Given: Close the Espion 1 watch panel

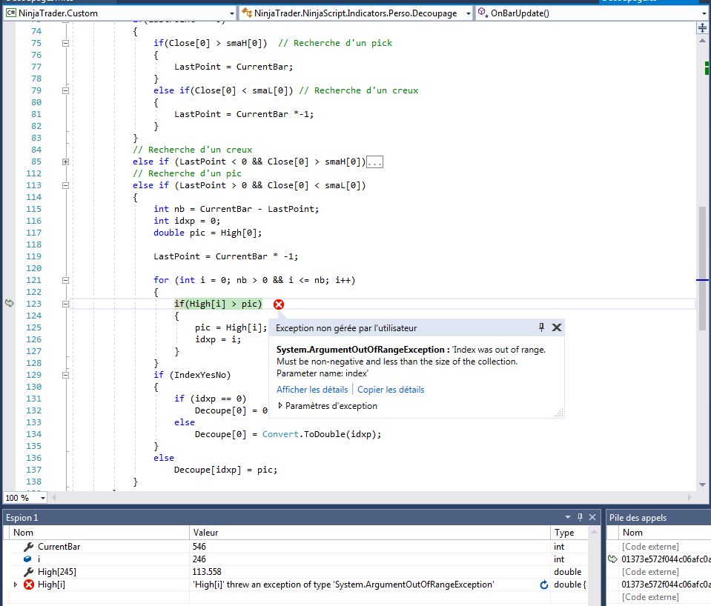Looking at the screenshot, I should click(x=592, y=517).
